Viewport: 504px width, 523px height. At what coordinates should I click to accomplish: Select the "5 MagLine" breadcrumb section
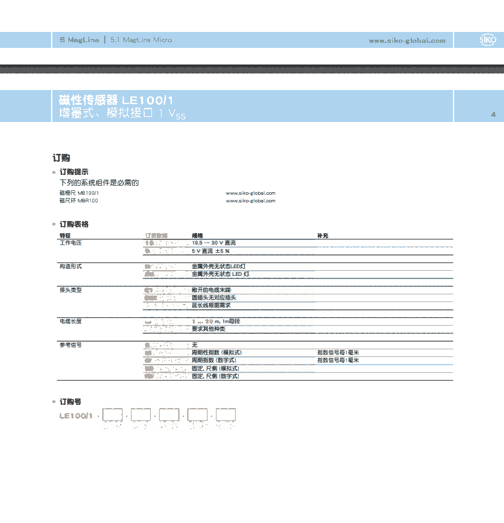click(x=79, y=40)
